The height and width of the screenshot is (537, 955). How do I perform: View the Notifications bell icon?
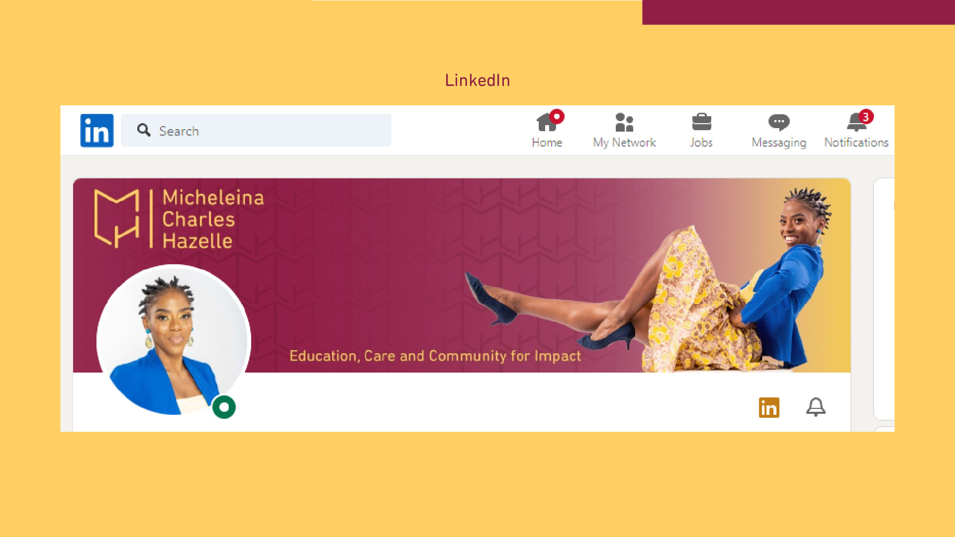coord(856,122)
